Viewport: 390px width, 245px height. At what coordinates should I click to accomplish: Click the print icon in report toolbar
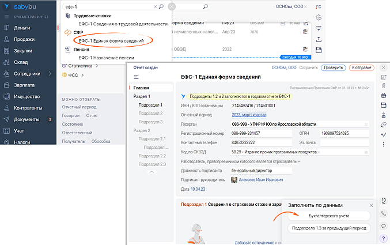384,96
